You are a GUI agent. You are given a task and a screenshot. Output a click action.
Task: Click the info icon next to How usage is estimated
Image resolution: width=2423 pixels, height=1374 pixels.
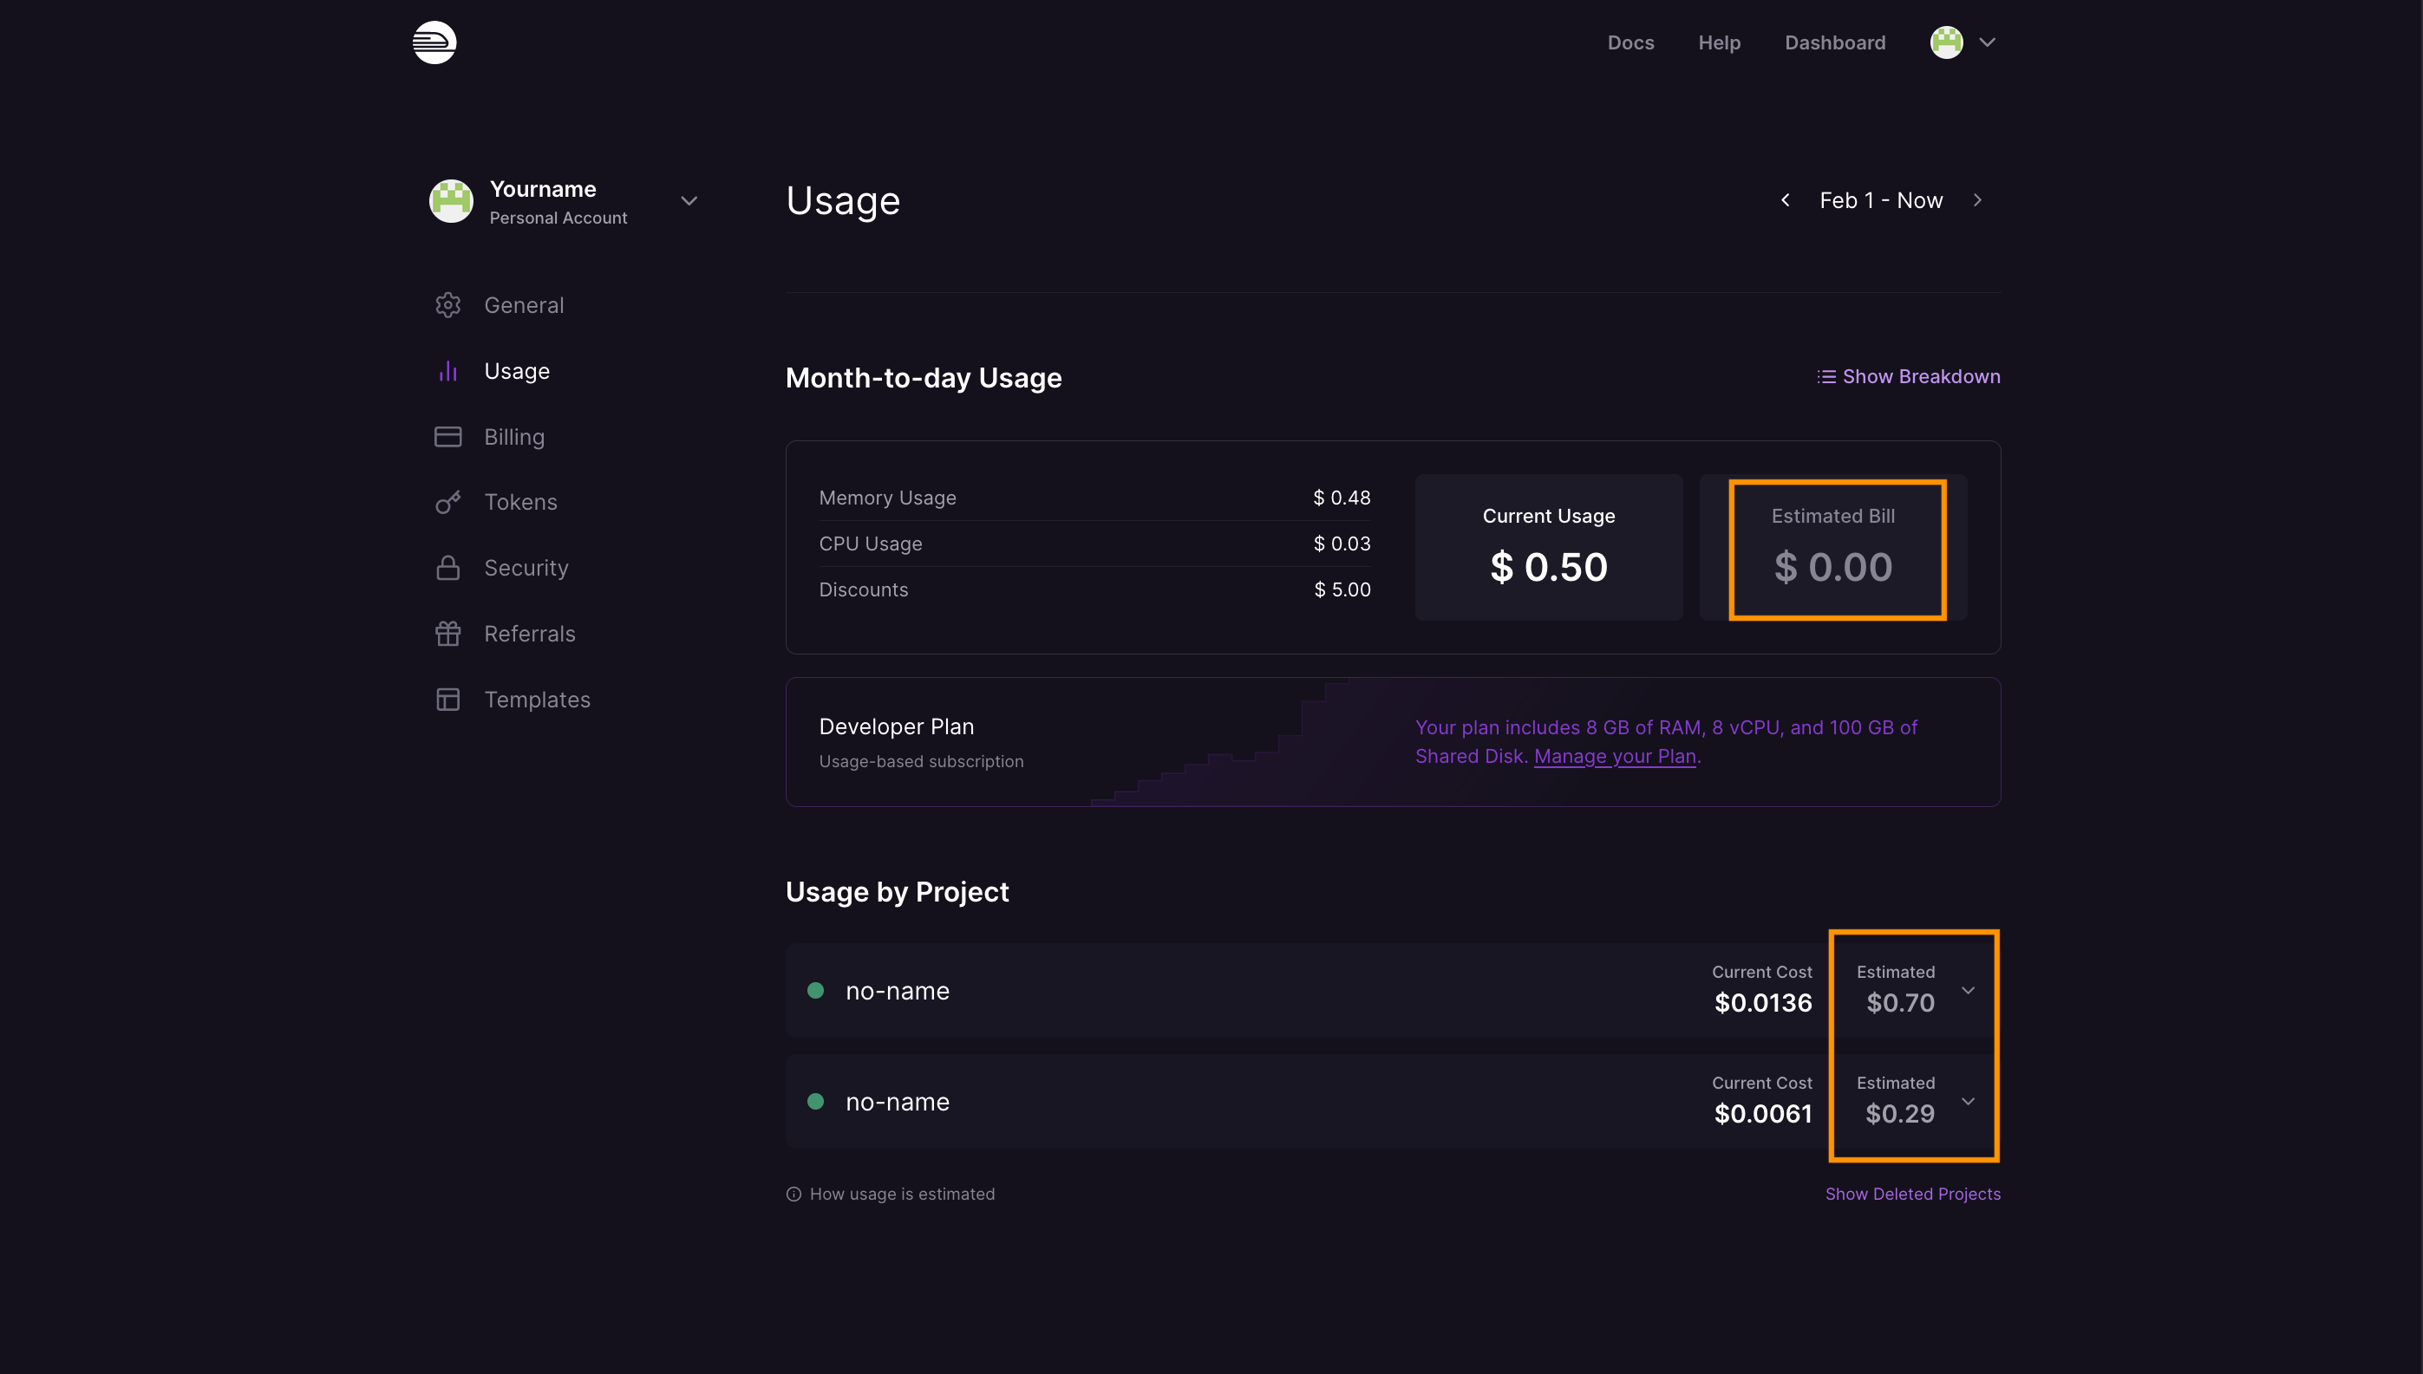pos(793,1193)
